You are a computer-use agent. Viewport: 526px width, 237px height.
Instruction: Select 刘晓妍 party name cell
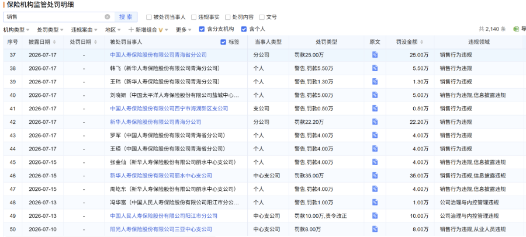click(x=174, y=95)
